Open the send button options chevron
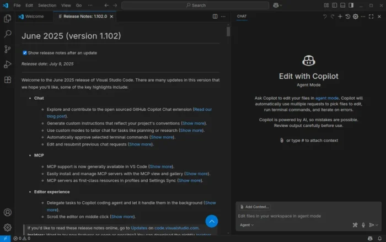This screenshot has width=386, height=242. pyautogui.click(x=378, y=225)
